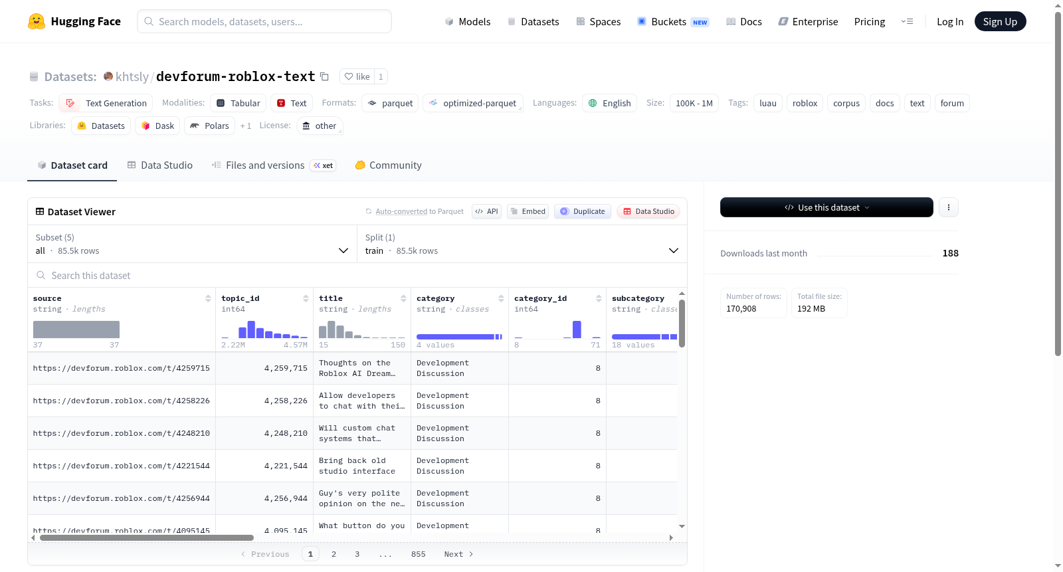
Task: Click the optimized-parquet format tag
Action: 473,103
